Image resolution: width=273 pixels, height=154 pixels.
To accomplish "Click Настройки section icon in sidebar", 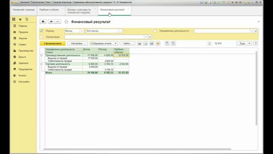I will 15,82.
